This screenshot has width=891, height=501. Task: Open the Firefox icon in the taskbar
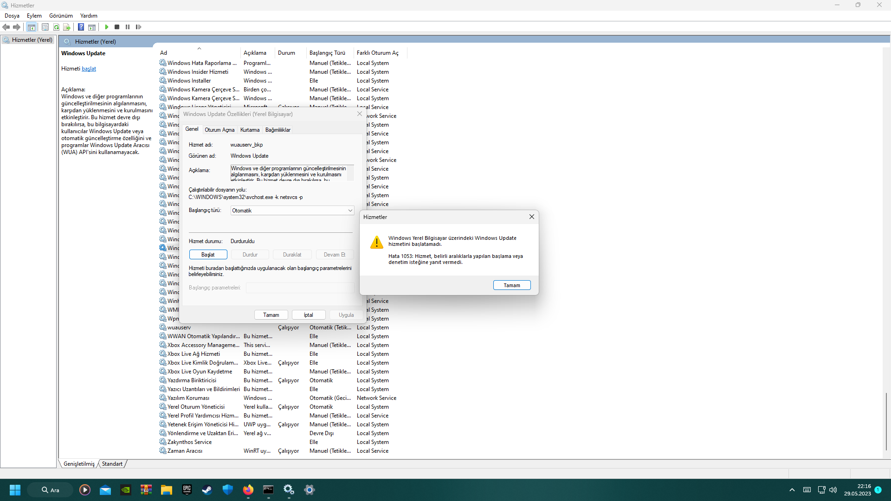pyautogui.click(x=248, y=490)
